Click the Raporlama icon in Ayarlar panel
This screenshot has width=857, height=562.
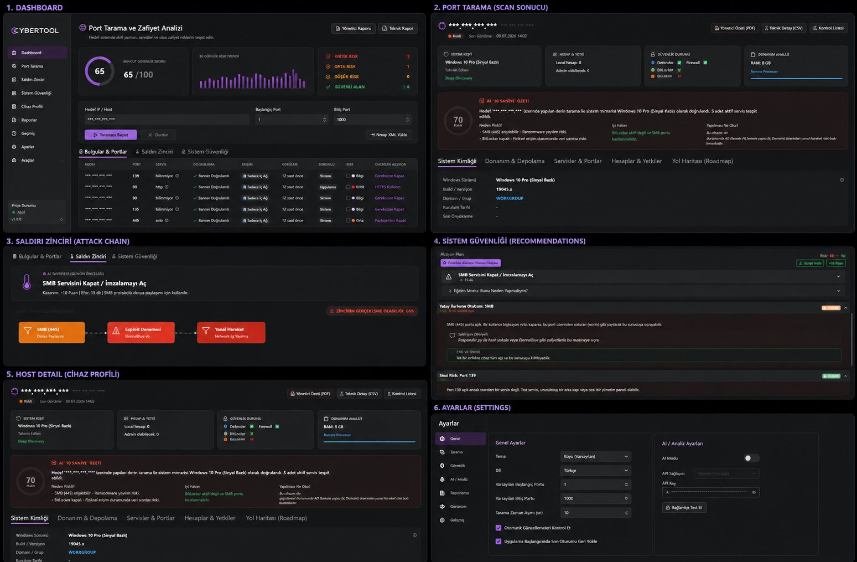(442, 493)
